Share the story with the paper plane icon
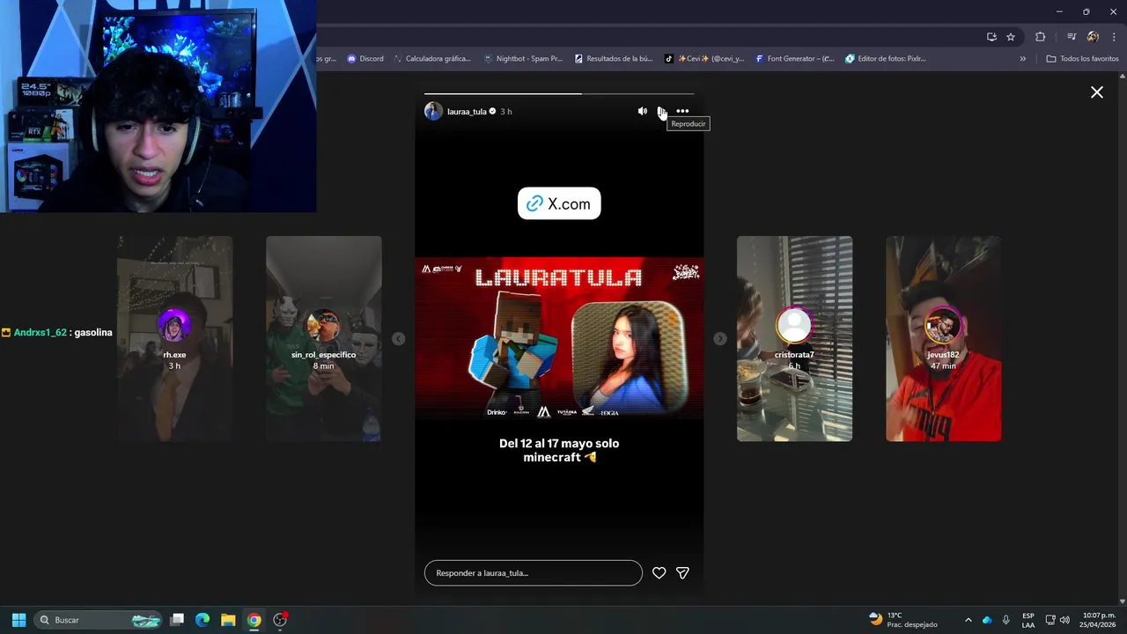 682,573
